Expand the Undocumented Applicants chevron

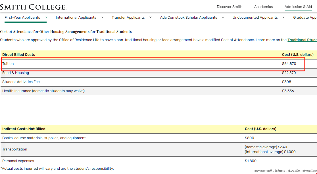(x=284, y=17)
